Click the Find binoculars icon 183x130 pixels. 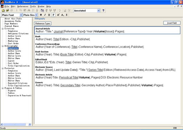(x=29, y=10)
